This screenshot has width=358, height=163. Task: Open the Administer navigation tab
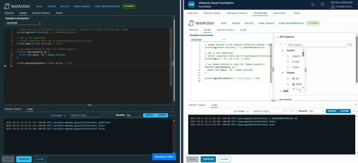(279, 13)
